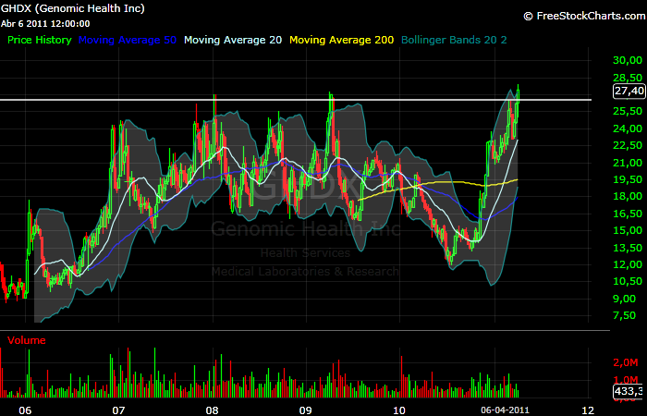Click the 28,50 price axis label
The width and height of the screenshot is (647, 416).
tap(628, 78)
